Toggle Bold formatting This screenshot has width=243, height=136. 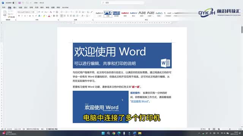pos(19,16)
